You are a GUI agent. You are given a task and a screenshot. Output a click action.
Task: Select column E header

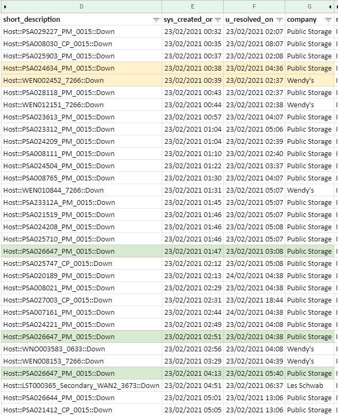(x=192, y=6)
